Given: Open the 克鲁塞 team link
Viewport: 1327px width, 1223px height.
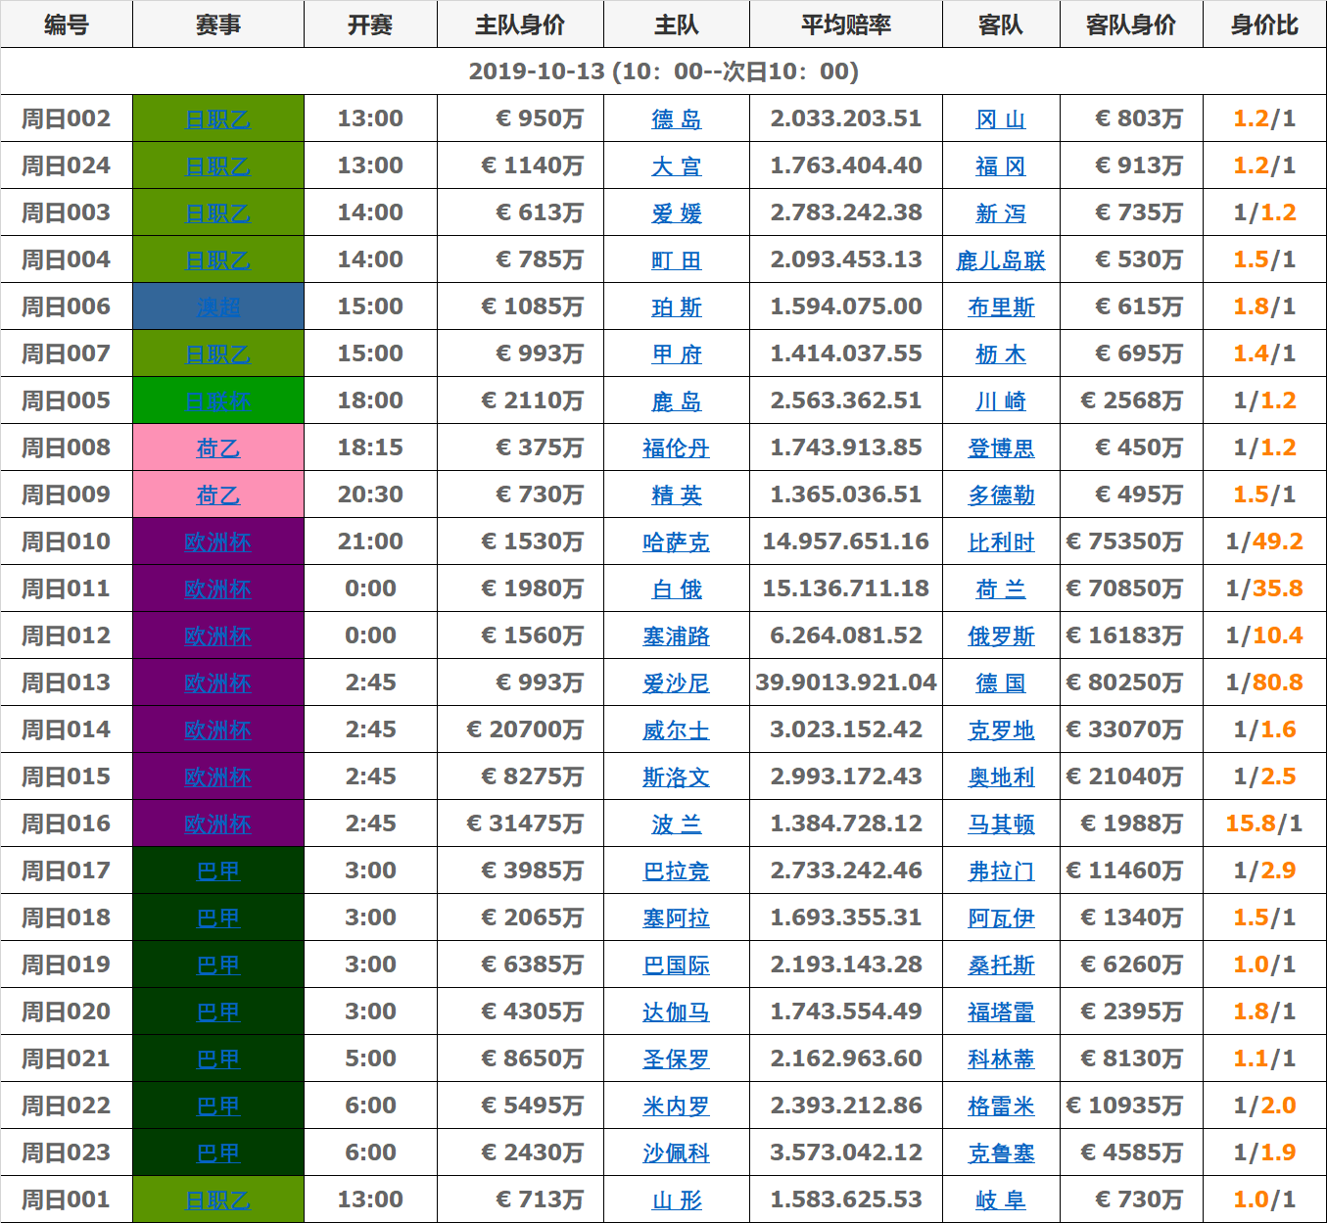Looking at the screenshot, I should coord(1001,1153).
